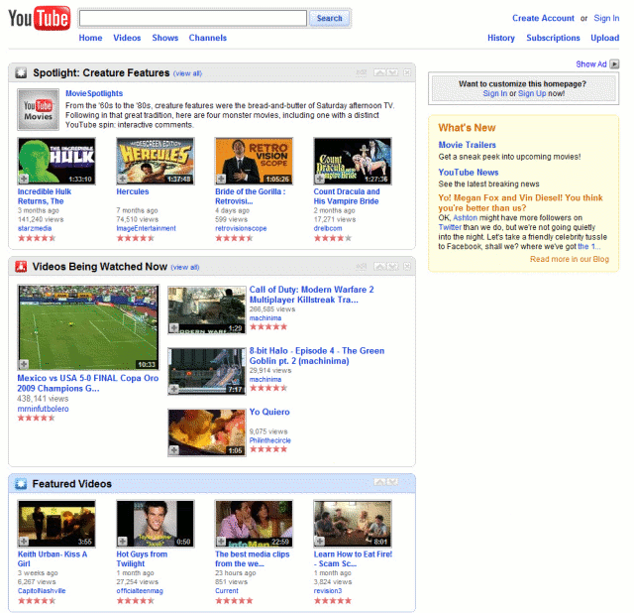
Task: Move Spotlight module up arrow
Action: click(379, 72)
